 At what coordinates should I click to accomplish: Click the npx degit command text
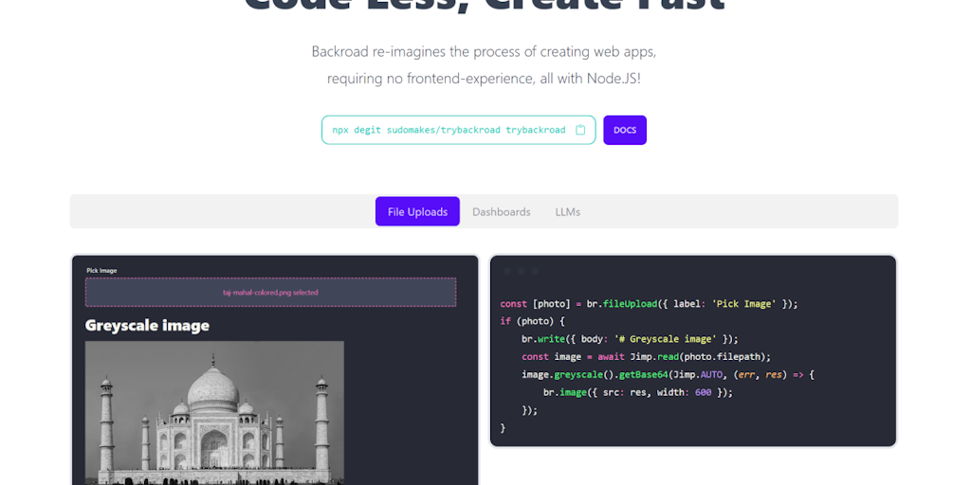coord(449,130)
